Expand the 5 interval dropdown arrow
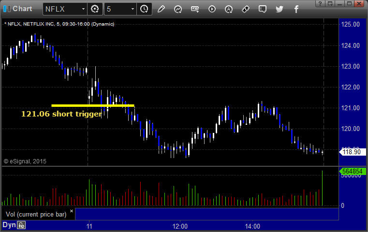 pyautogui.click(x=132, y=9)
